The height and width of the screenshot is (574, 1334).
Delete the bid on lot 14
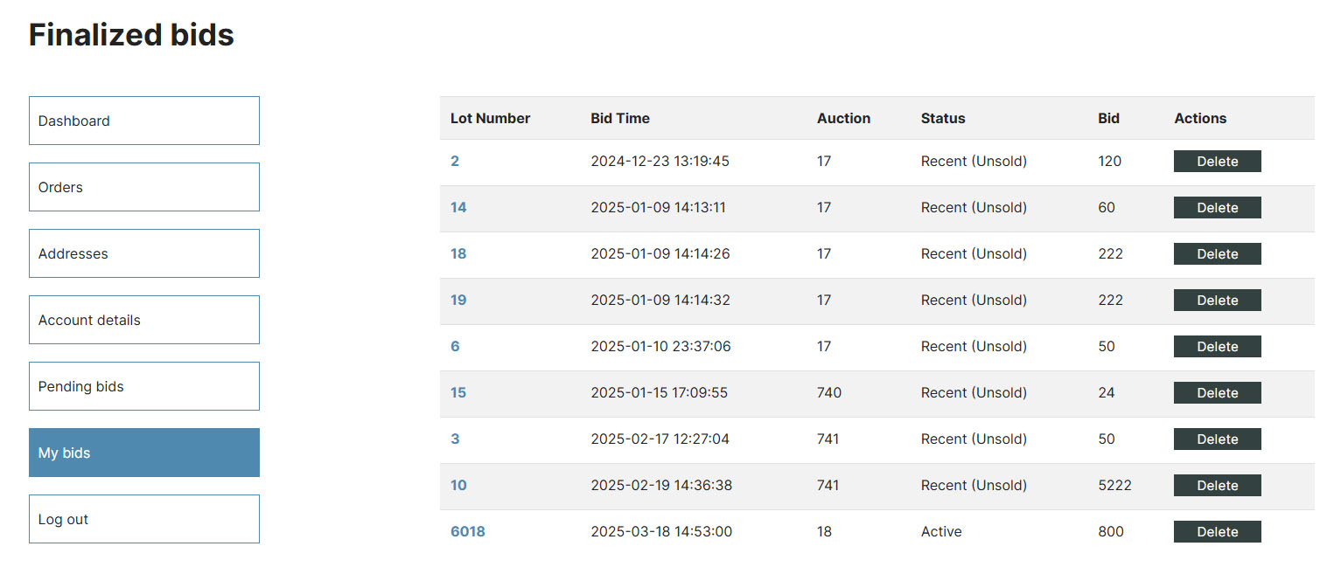point(1218,208)
